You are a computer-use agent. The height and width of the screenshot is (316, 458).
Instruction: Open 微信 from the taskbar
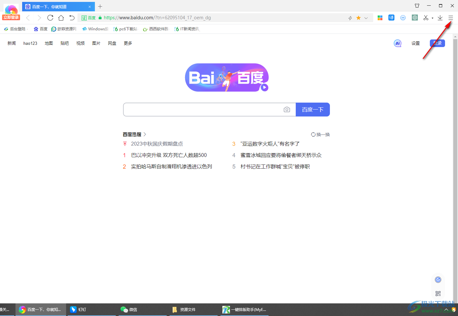[142, 310]
